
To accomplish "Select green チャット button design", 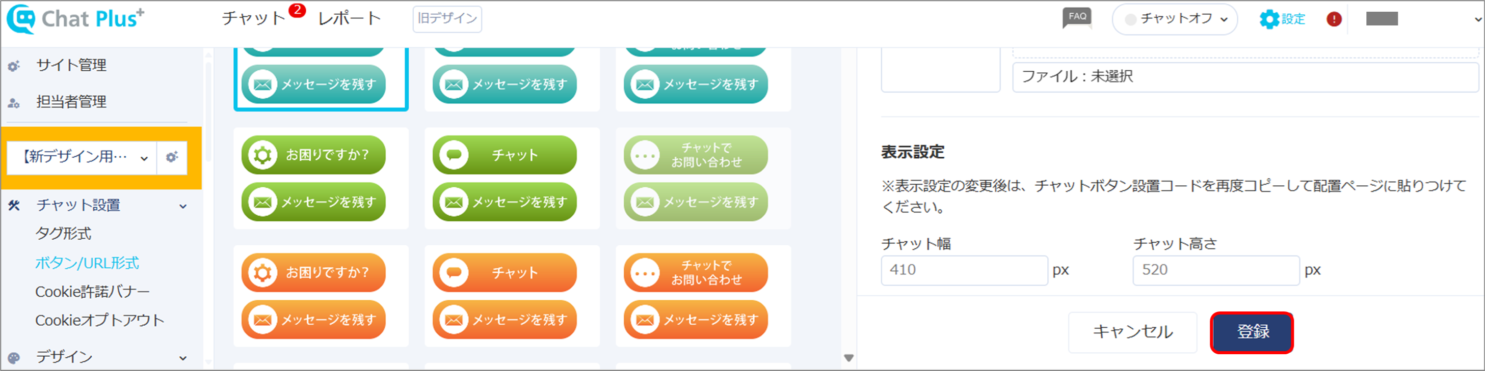I will 505,155.
